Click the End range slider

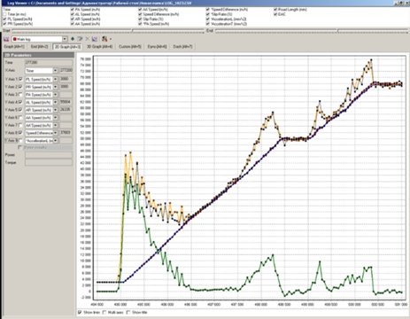coord(311,30)
